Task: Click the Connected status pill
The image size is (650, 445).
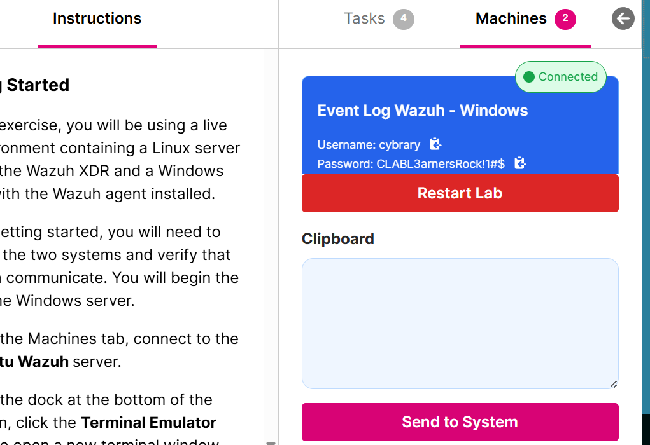Action: (x=560, y=76)
